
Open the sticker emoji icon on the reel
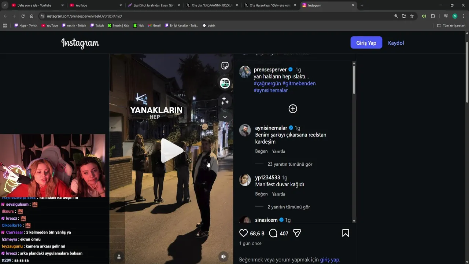225,66
